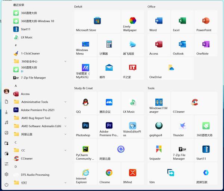Open the IT之家 tile
Screen dimensions: 224x191
[x=133, y=69]
